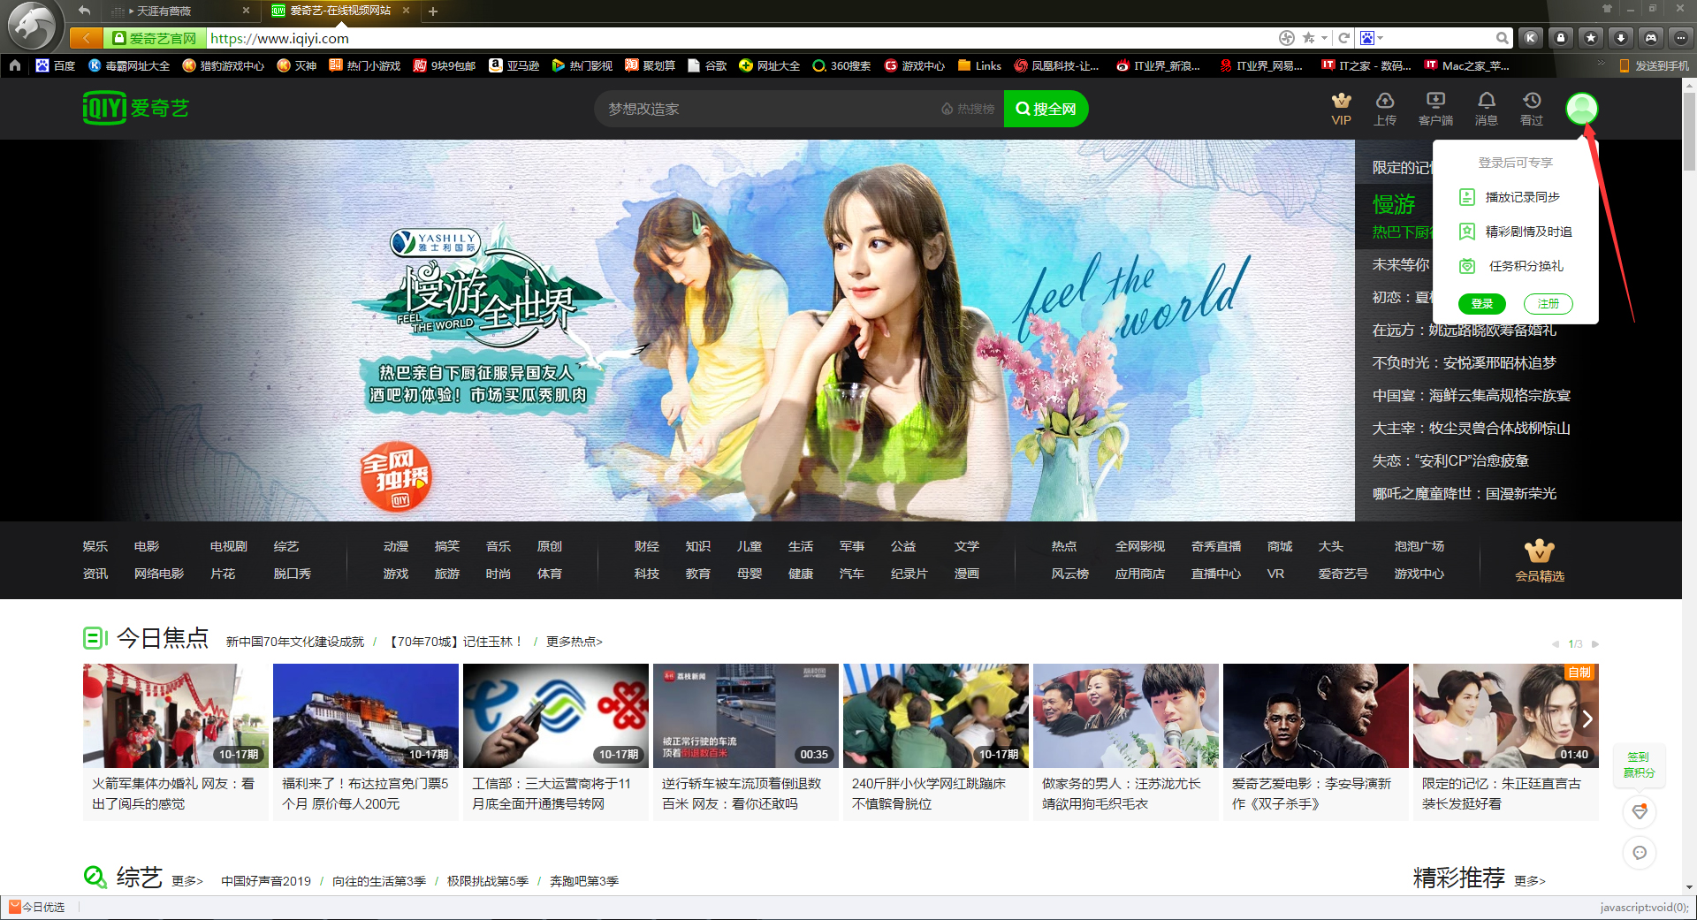Open the Potala Palace news thumbnail
Image resolution: width=1697 pixels, height=920 pixels.
tap(366, 716)
